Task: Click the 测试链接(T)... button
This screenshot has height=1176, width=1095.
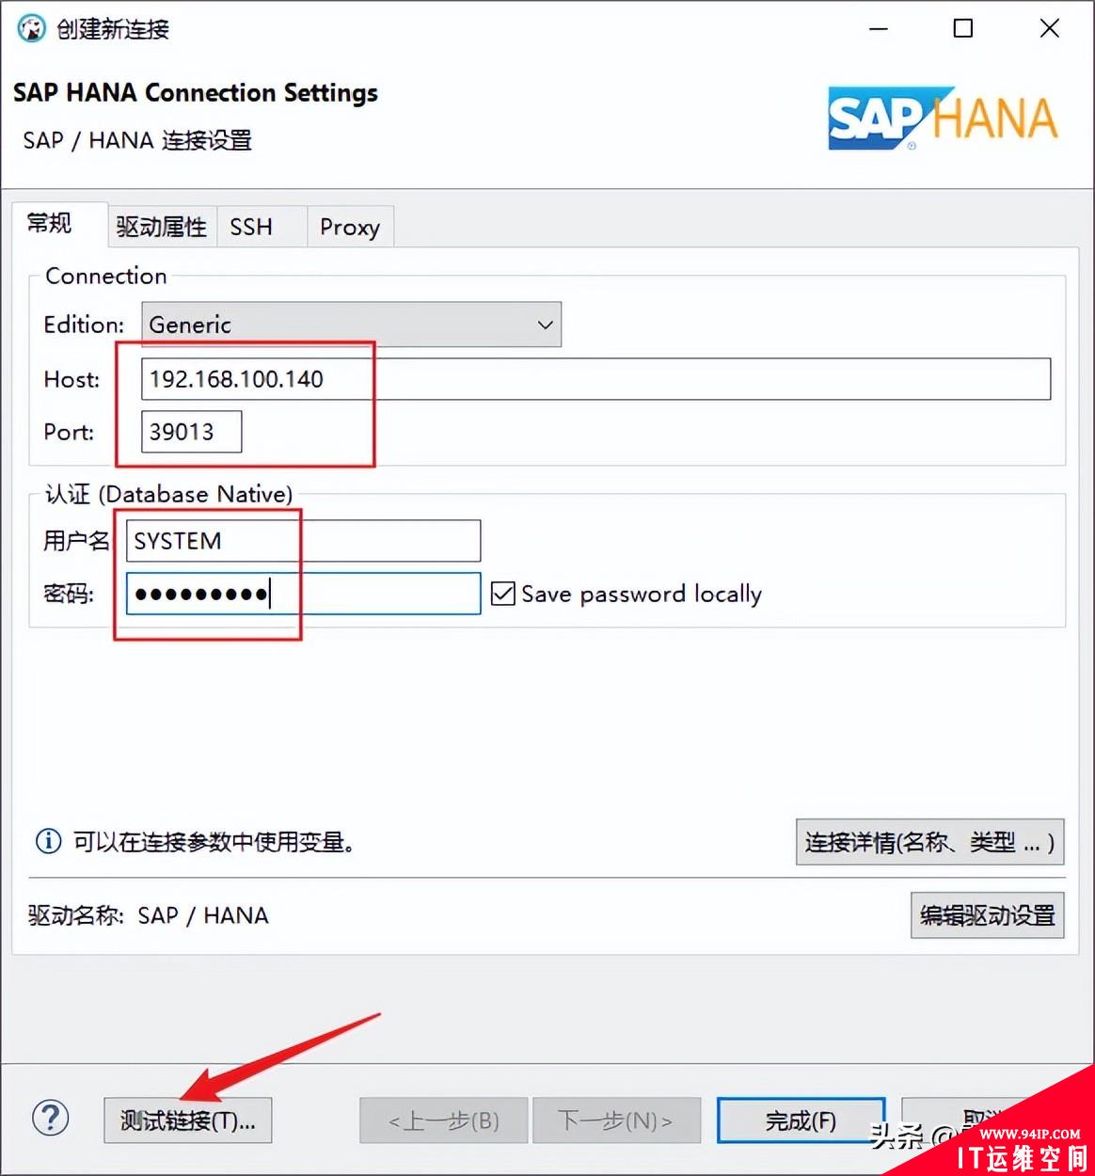Action: (x=188, y=1120)
